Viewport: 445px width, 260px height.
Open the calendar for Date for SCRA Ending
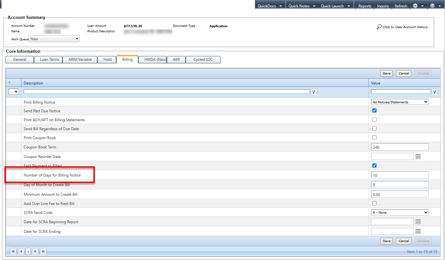(418, 231)
